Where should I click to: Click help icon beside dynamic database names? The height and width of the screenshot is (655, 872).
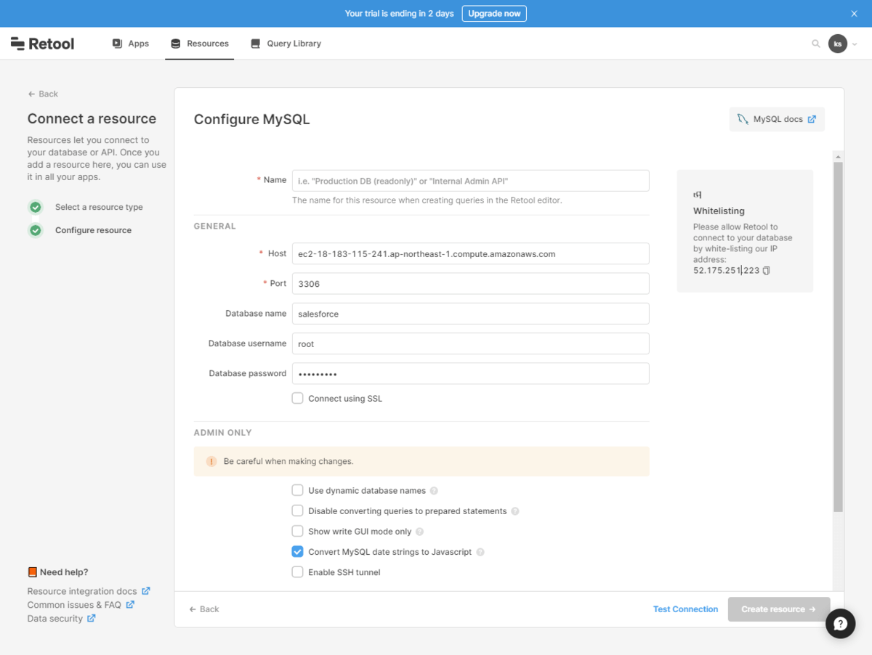coord(434,491)
